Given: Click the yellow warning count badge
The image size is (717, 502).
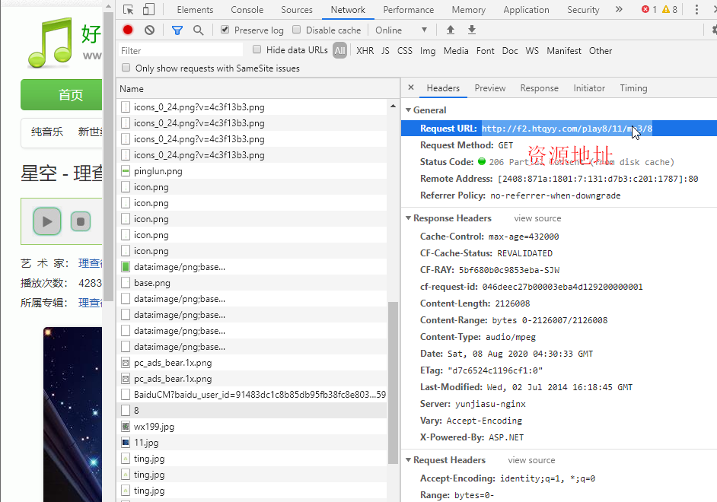Looking at the screenshot, I should (x=670, y=10).
